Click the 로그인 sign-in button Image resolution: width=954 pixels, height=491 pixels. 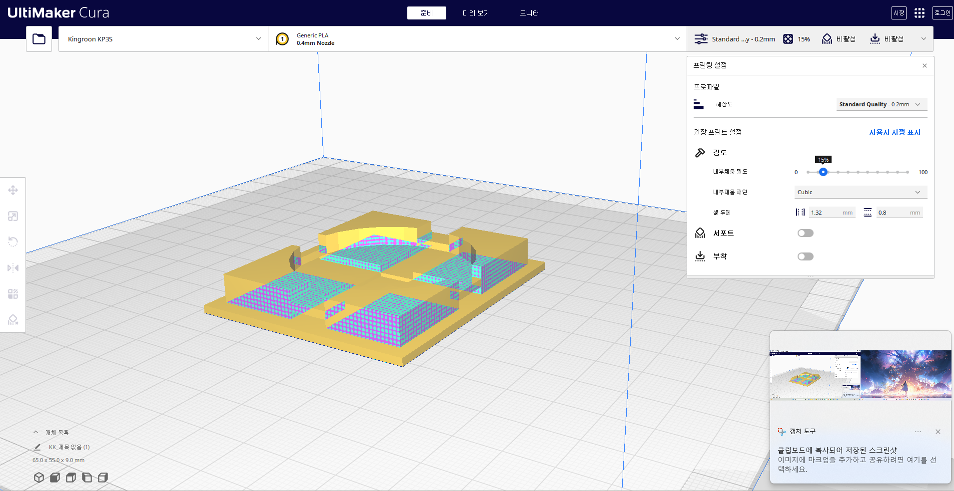[x=943, y=13]
